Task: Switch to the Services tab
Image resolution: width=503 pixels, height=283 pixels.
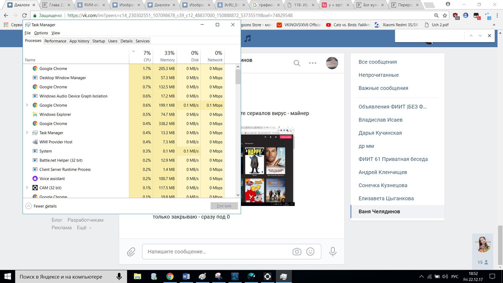Action: [142, 41]
